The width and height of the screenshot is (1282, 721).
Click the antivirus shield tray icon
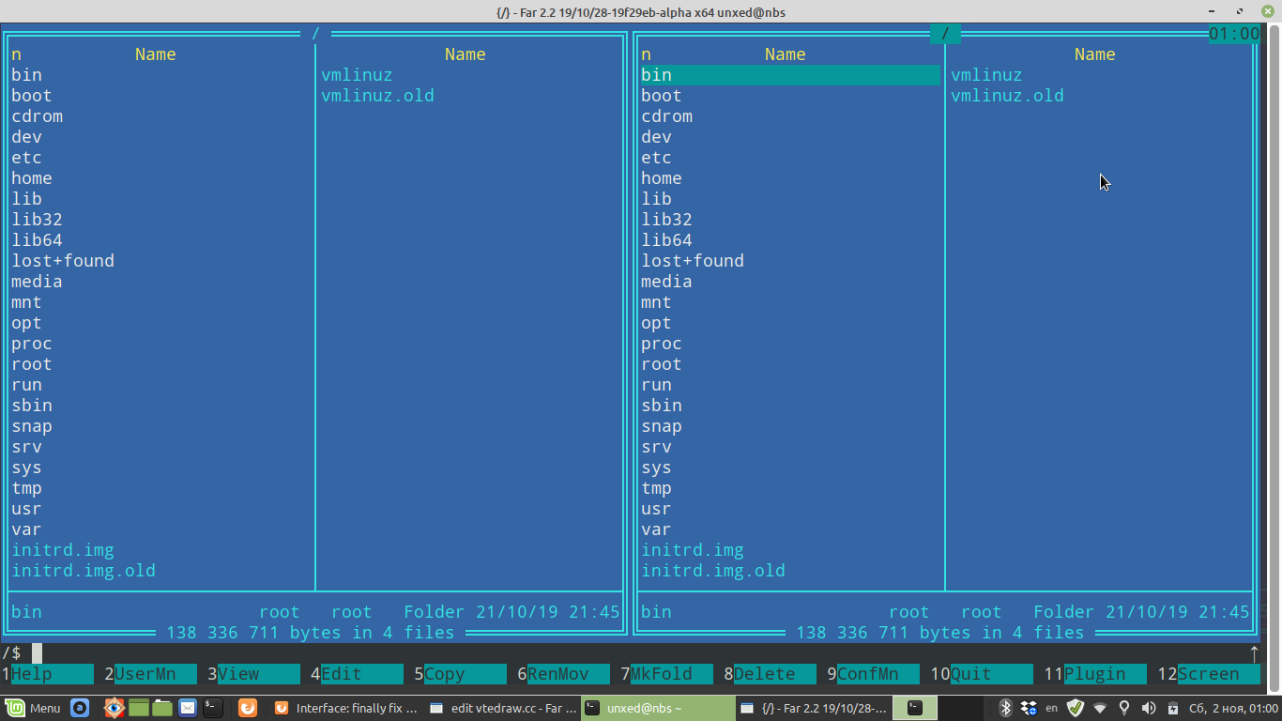pyautogui.click(x=1075, y=708)
